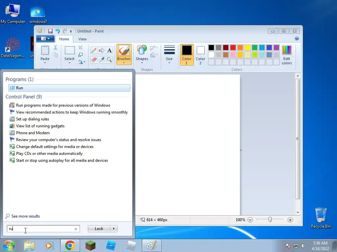Open Windows Media Player on taskbar
Viewport: 337px width, 252px height.
point(49,245)
